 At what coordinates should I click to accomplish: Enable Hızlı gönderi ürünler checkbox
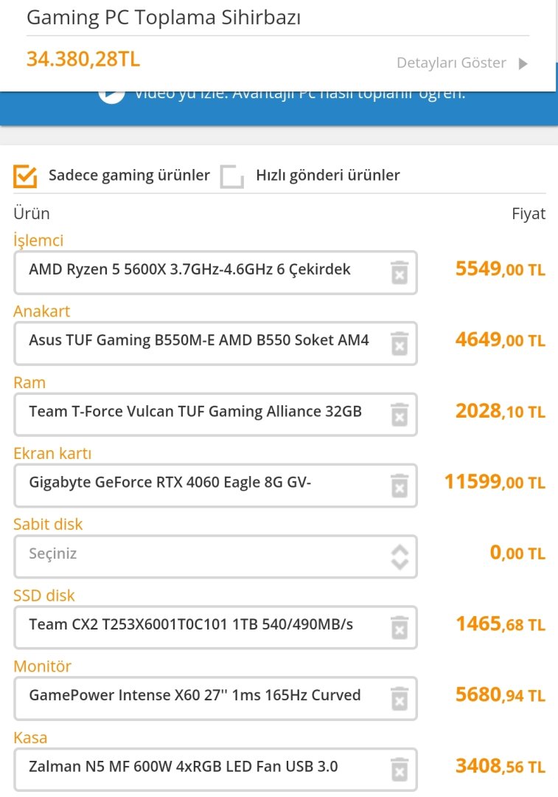tap(232, 176)
